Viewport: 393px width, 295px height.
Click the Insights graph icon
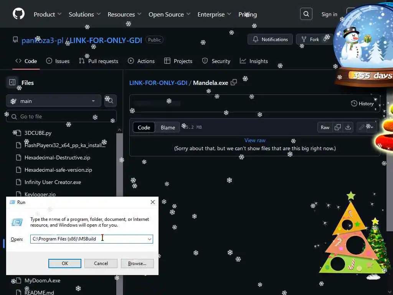coord(243,61)
